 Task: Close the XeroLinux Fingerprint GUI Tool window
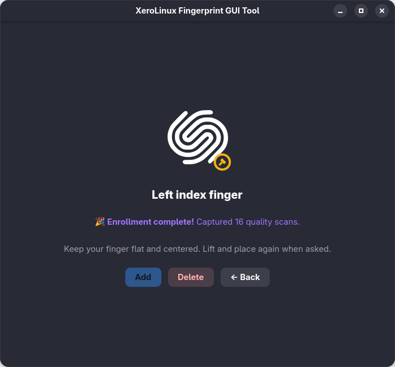point(381,11)
